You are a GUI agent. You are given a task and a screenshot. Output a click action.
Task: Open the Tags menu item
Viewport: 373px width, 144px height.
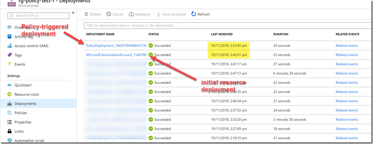click(x=18, y=55)
